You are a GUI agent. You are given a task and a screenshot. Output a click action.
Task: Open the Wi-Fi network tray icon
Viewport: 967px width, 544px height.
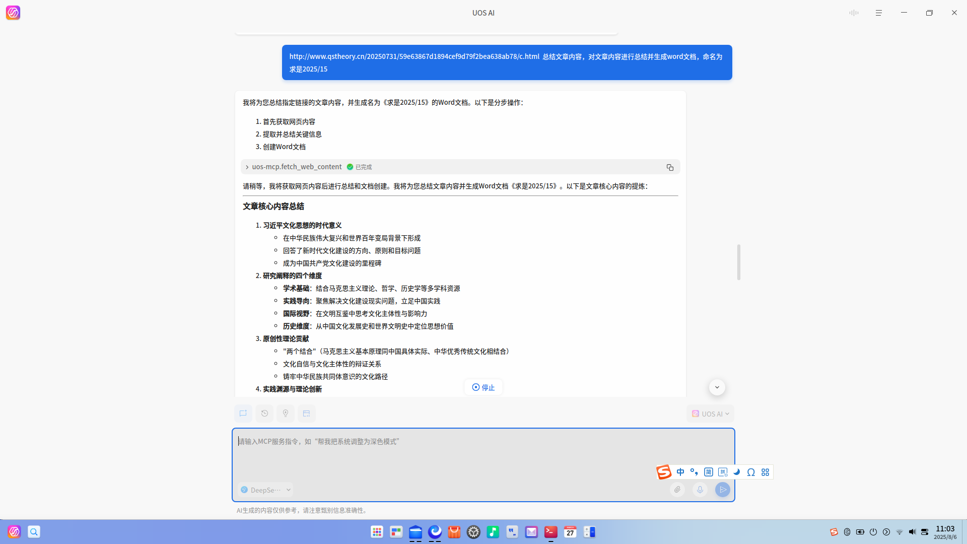(x=900, y=532)
